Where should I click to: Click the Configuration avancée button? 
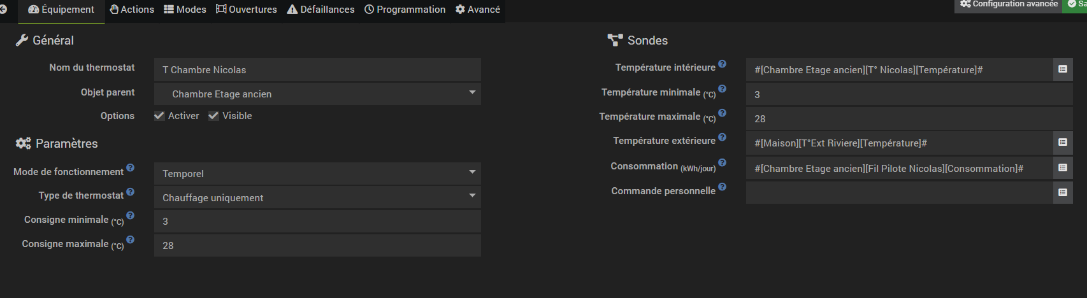1009,4
